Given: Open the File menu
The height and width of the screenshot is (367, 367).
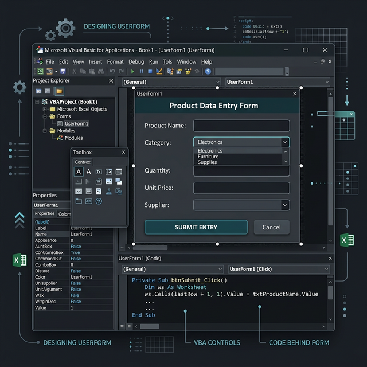Looking at the screenshot, I should [50, 62].
